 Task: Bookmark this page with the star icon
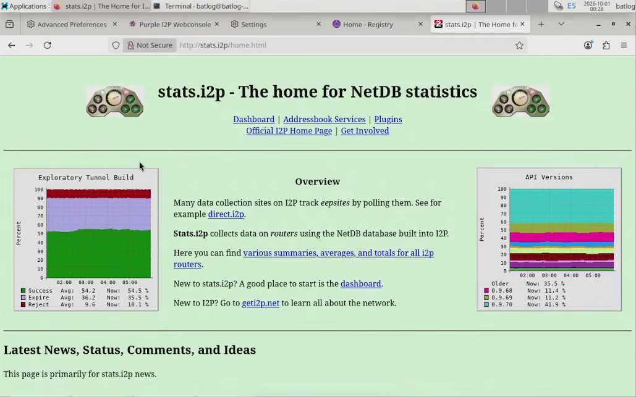click(x=519, y=45)
